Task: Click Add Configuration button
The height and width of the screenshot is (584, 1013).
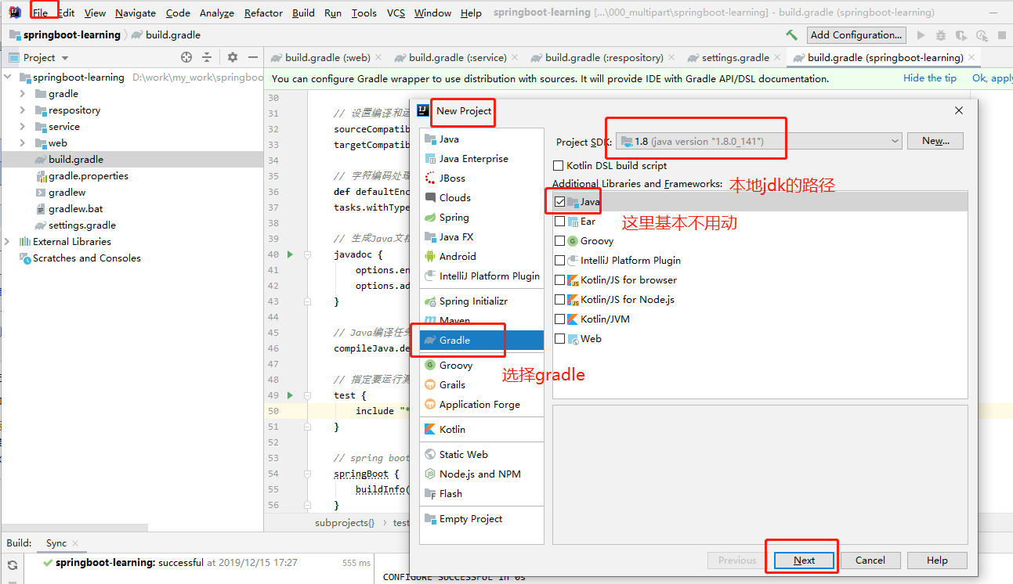Action: coord(856,35)
